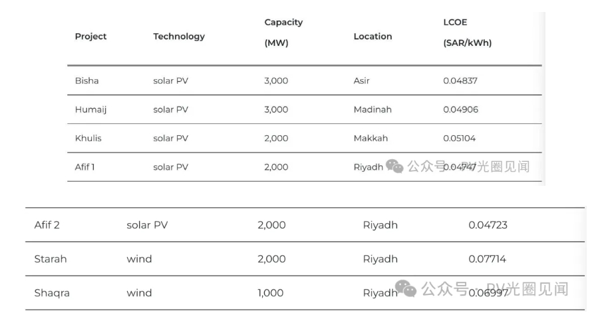Select the 0.04837 LCOE value
606x323 pixels.
[460, 81]
